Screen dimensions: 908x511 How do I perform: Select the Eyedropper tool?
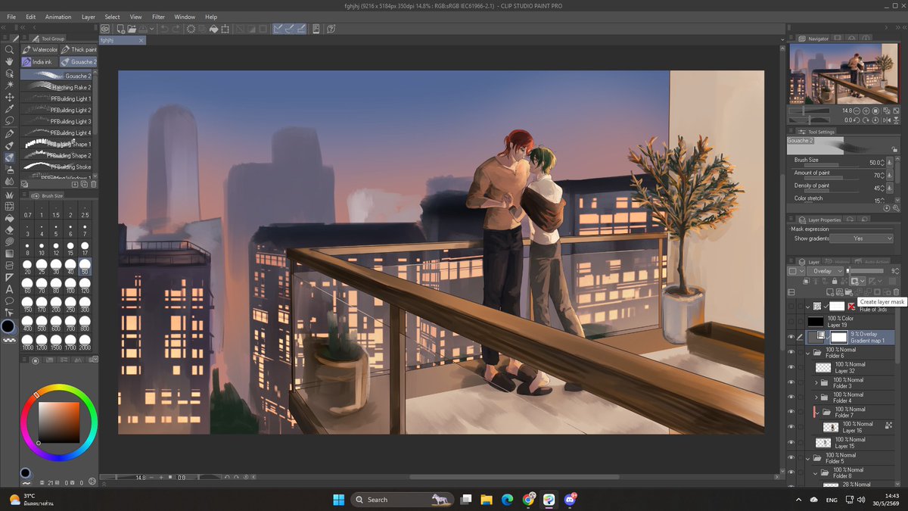pos(9,109)
